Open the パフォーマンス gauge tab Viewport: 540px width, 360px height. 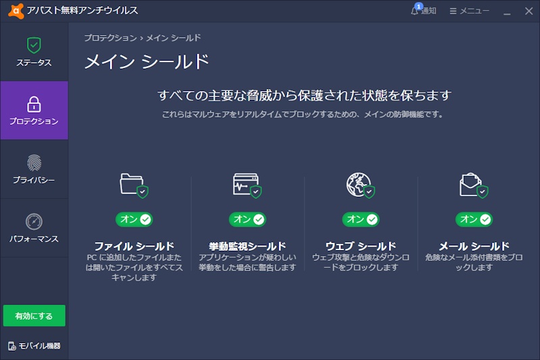(34, 228)
